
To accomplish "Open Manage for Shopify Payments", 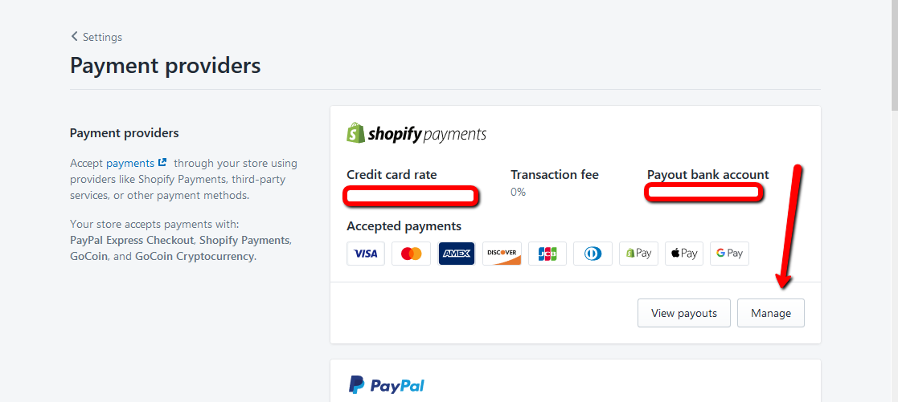I will coord(770,313).
